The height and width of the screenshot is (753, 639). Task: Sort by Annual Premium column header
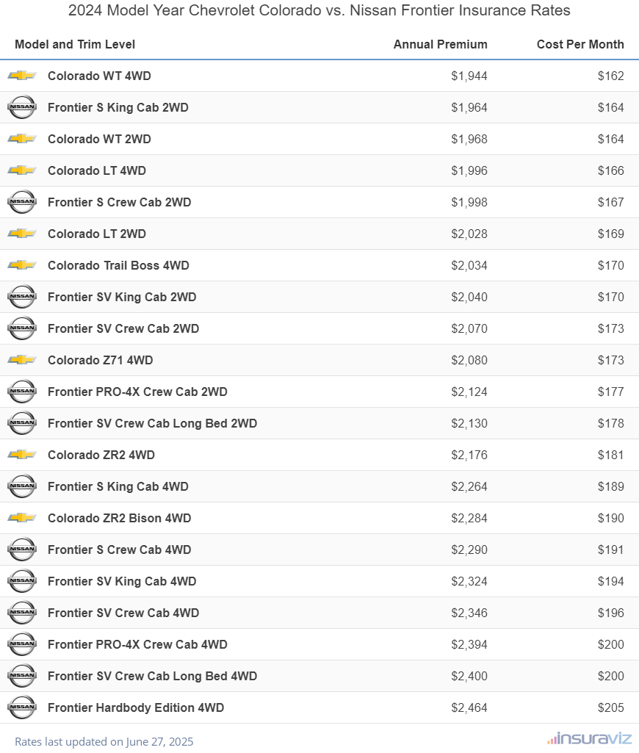[440, 44]
